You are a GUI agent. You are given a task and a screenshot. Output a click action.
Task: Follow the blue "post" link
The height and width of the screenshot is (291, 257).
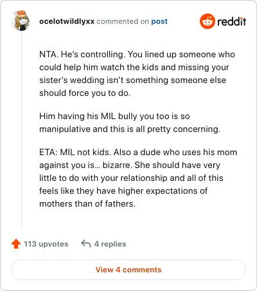click(x=159, y=21)
